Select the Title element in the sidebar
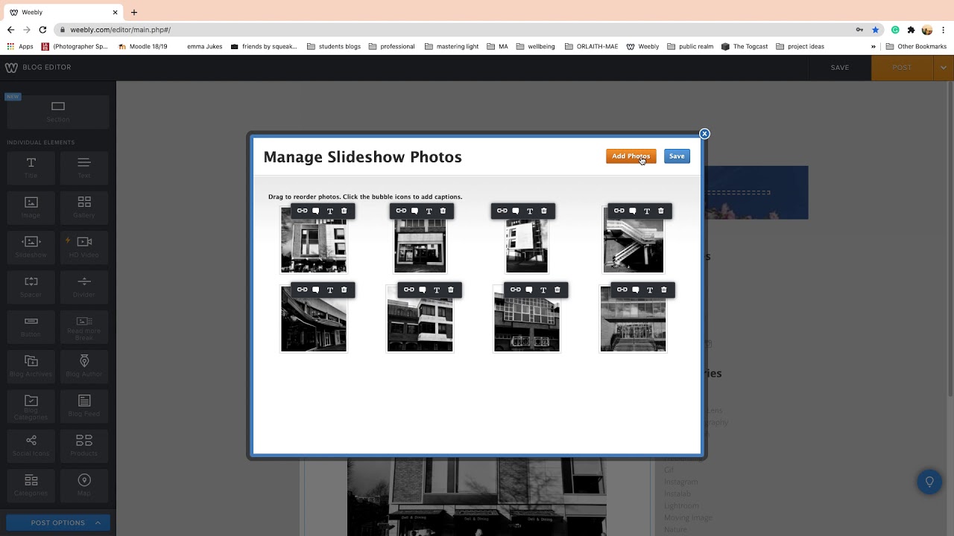 (31, 167)
